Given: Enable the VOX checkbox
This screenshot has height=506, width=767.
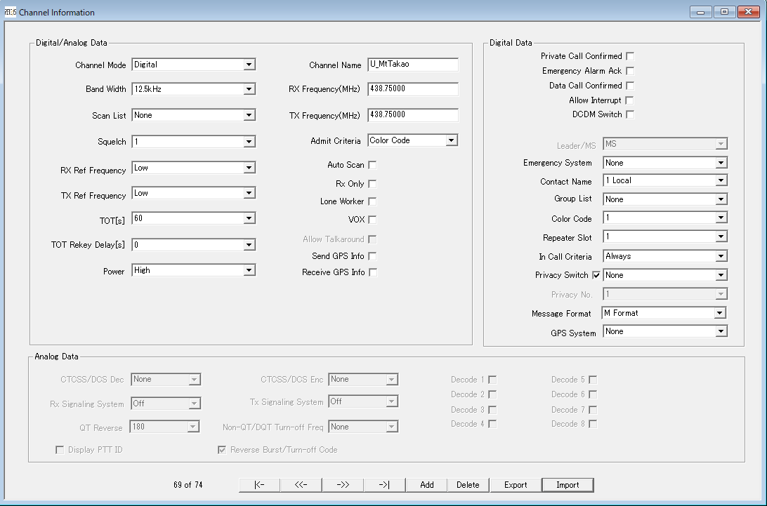Looking at the screenshot, I should (x=373, y=220).
